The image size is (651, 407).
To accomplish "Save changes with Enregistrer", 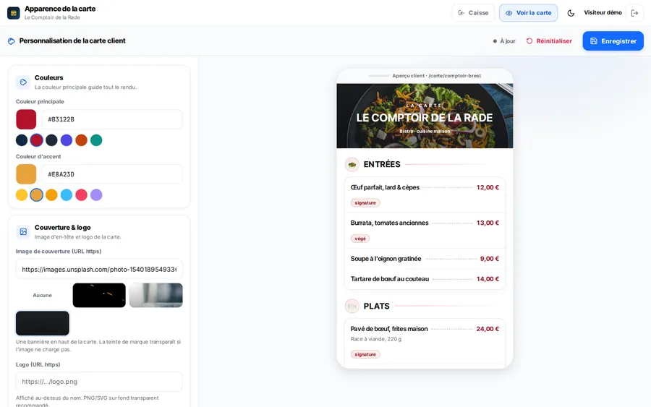I will pyautogui.click(x=613, y=41).
